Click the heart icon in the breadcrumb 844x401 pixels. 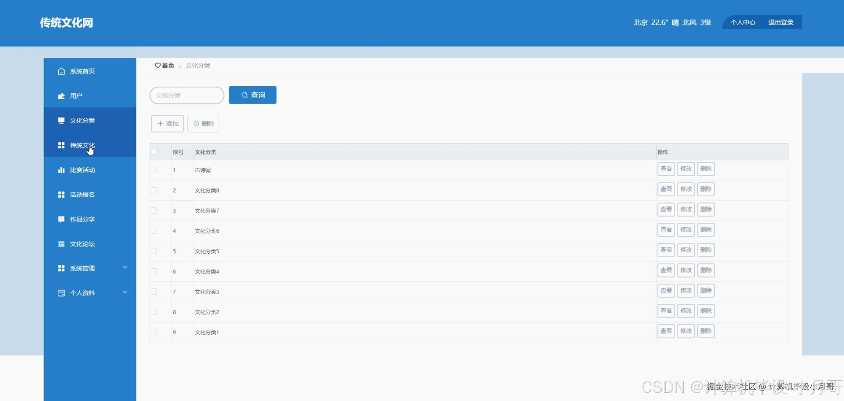(x=158, y=65)
